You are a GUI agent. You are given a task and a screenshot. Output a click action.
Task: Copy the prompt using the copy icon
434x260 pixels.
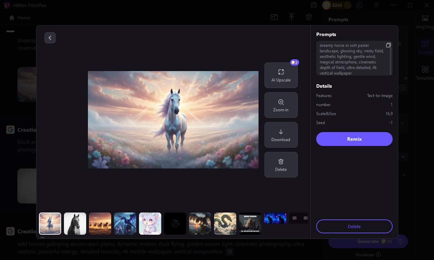pos(388,45)
